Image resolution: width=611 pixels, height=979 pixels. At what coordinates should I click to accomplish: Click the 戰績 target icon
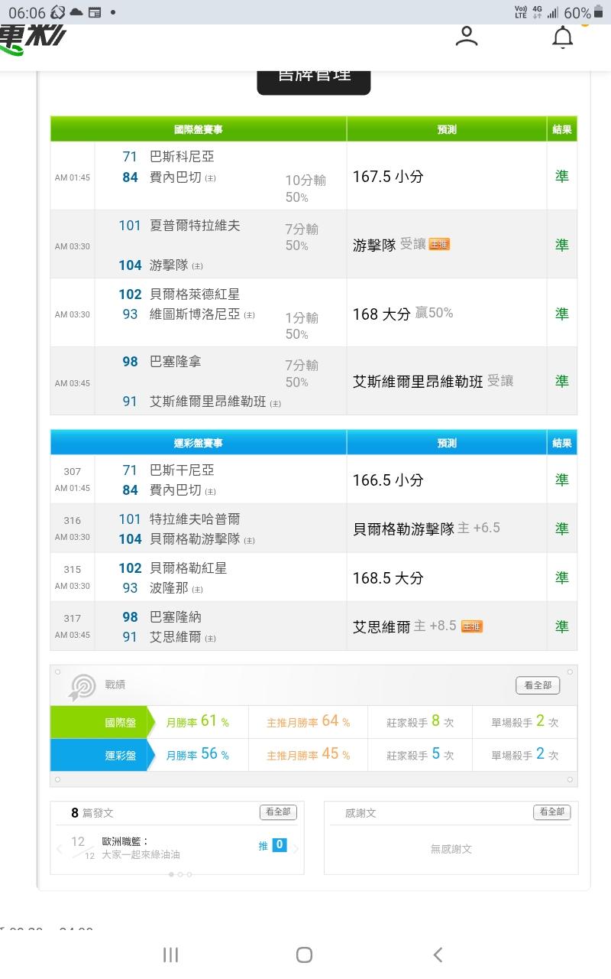click(82, 686)
